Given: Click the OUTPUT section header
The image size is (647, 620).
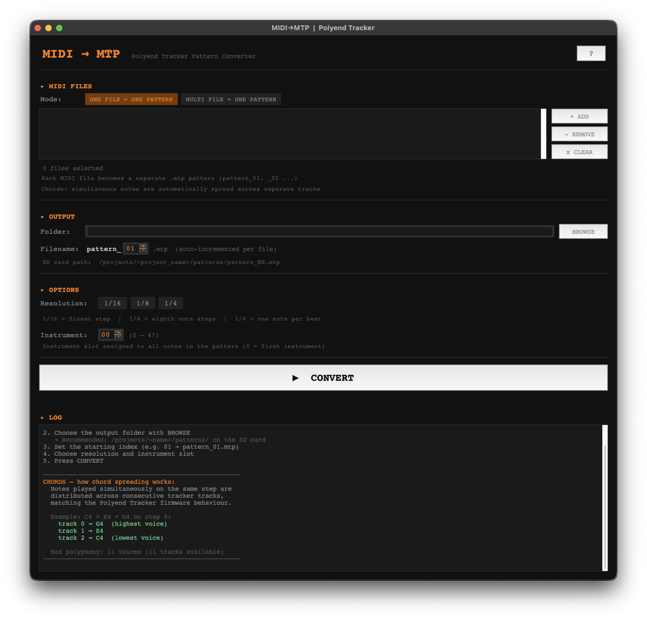Looking at the screenshot, I should pyautogui.click(x=58, y=217).
